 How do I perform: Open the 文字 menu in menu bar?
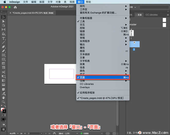point(50,2)
